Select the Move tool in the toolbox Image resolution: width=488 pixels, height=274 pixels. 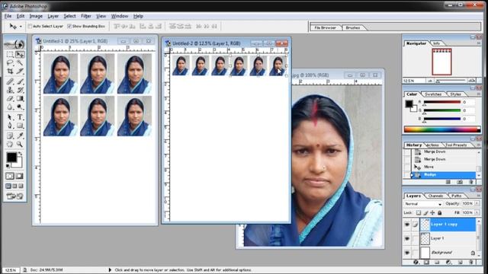[x=21, y=55]
